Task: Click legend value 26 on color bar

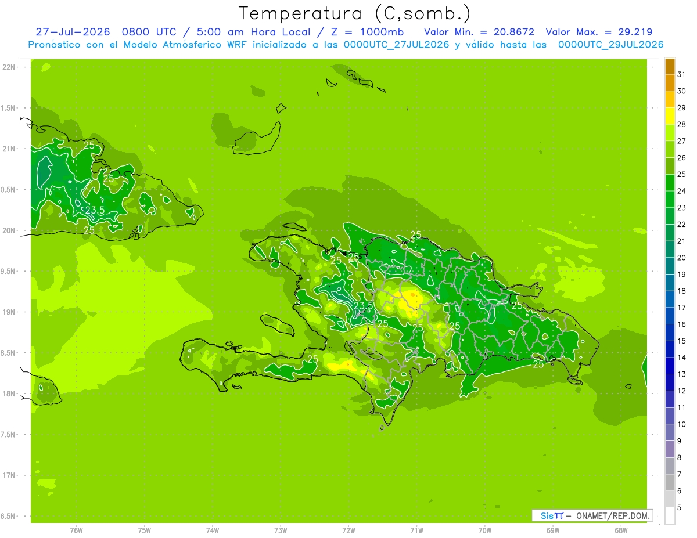Action: point(681,157)
